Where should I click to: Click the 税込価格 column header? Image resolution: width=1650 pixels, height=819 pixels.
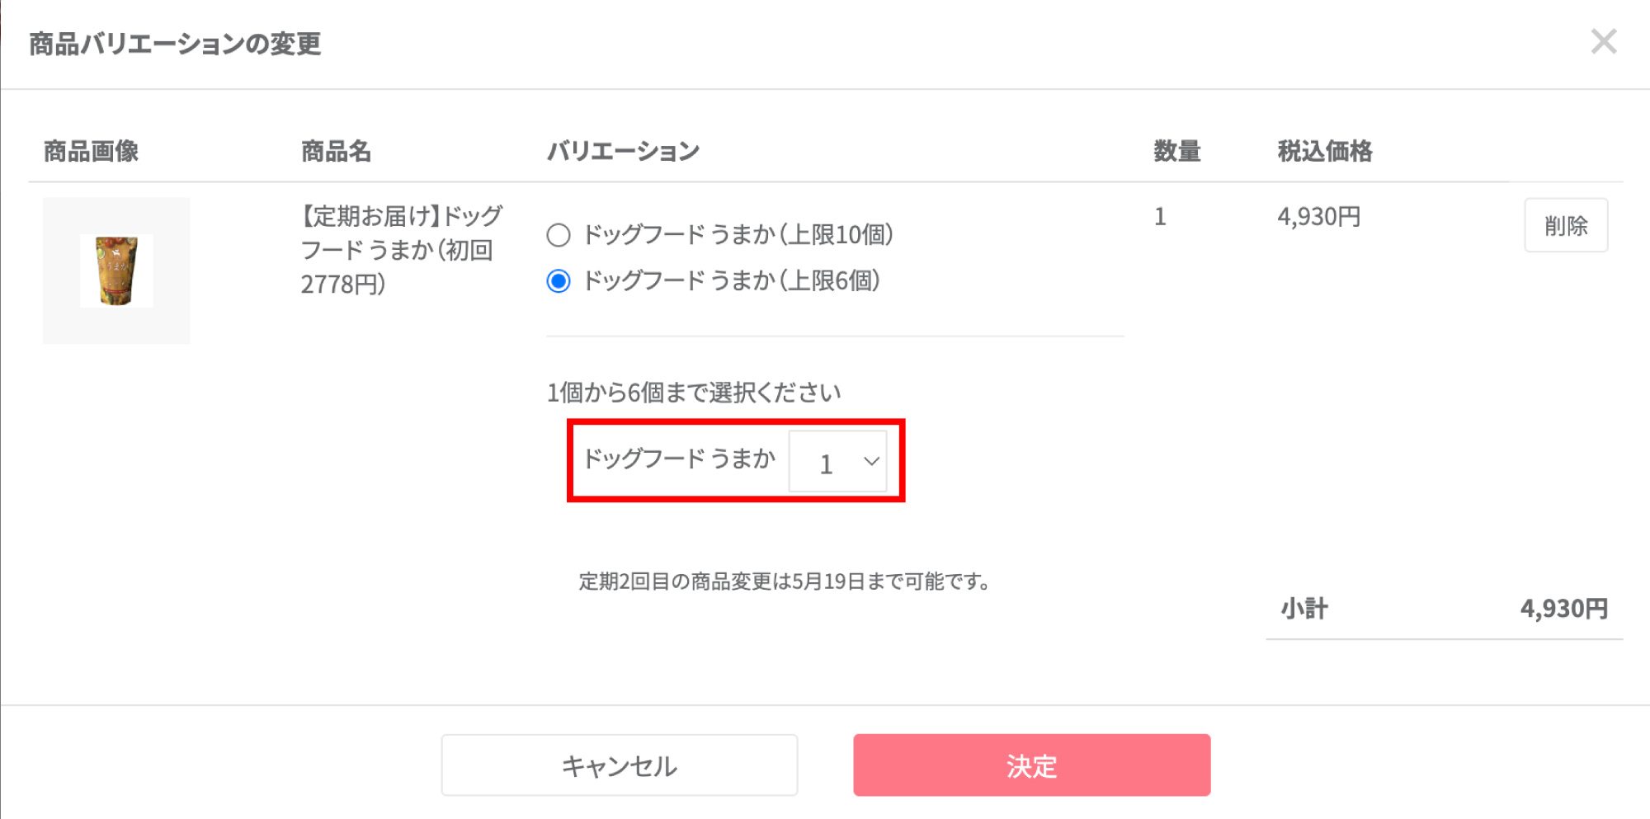[1324, 152]
